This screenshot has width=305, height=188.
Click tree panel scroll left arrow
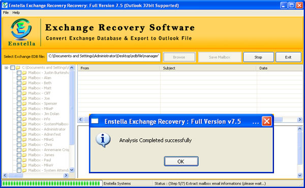pyautogui.click(x=5, y=175)
